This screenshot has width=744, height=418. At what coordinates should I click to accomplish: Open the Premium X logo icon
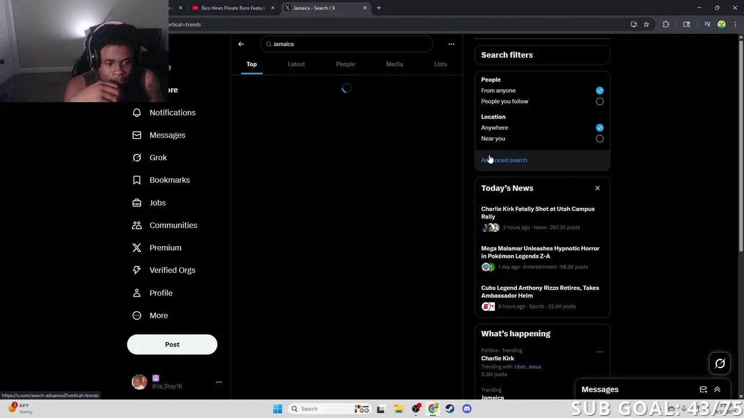137,248
